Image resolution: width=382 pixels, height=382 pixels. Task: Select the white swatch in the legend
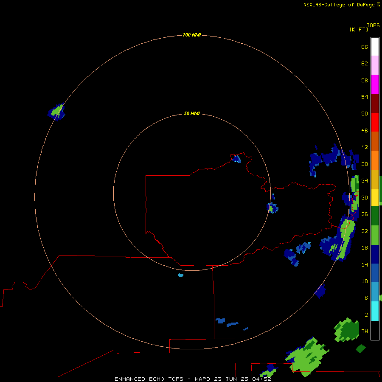click(375, 47)
